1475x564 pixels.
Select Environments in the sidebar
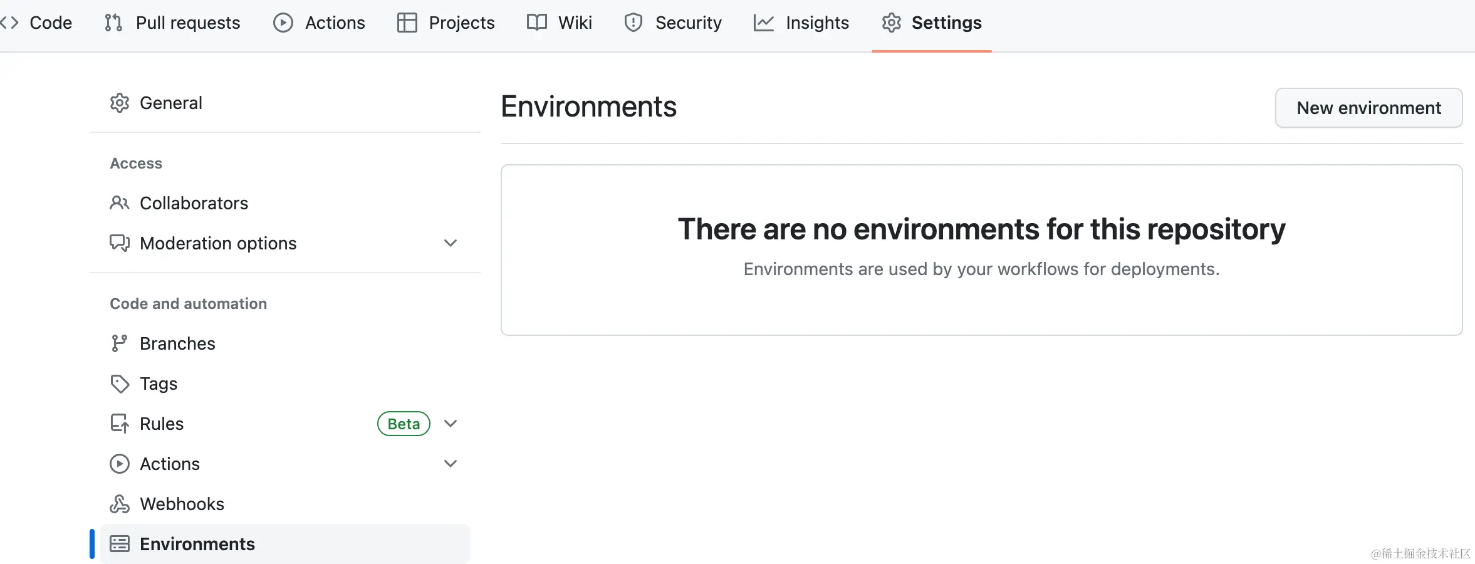pyautogui.click(x=285, y=544)
